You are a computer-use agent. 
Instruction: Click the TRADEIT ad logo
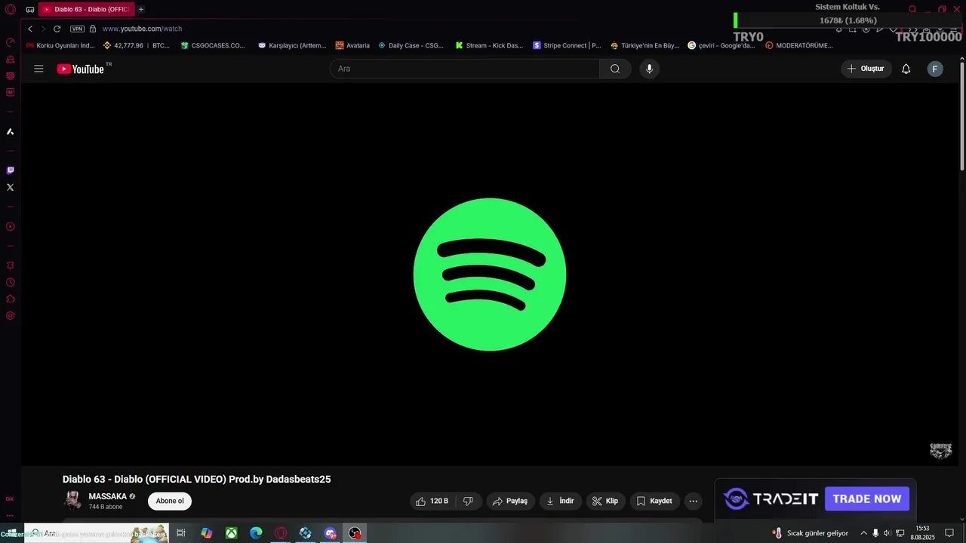[x=771, y=499]
